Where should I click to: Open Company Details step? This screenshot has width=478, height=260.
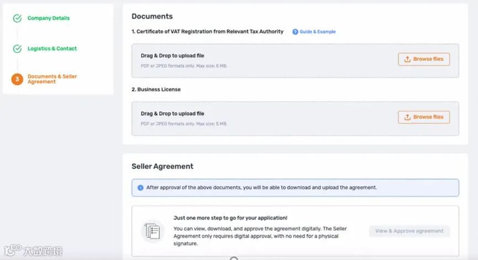[x=49, y=18]
